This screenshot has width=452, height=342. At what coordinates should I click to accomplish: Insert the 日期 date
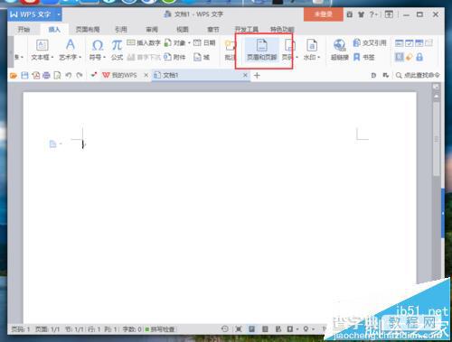click(x=204, y=42)
